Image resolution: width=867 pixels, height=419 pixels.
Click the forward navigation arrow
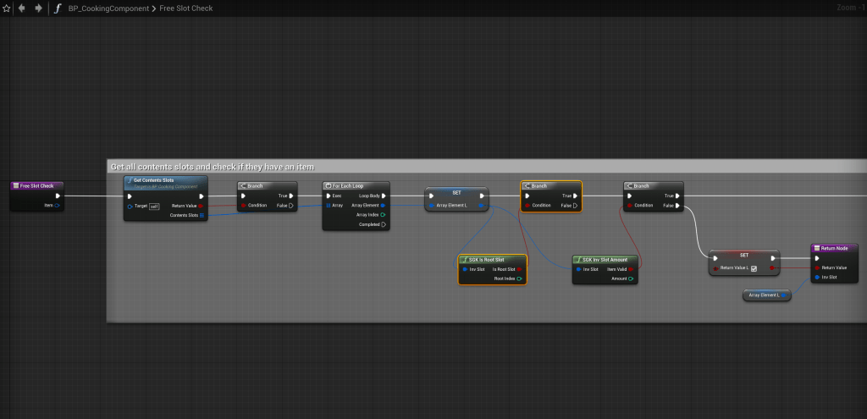point(38,8)
